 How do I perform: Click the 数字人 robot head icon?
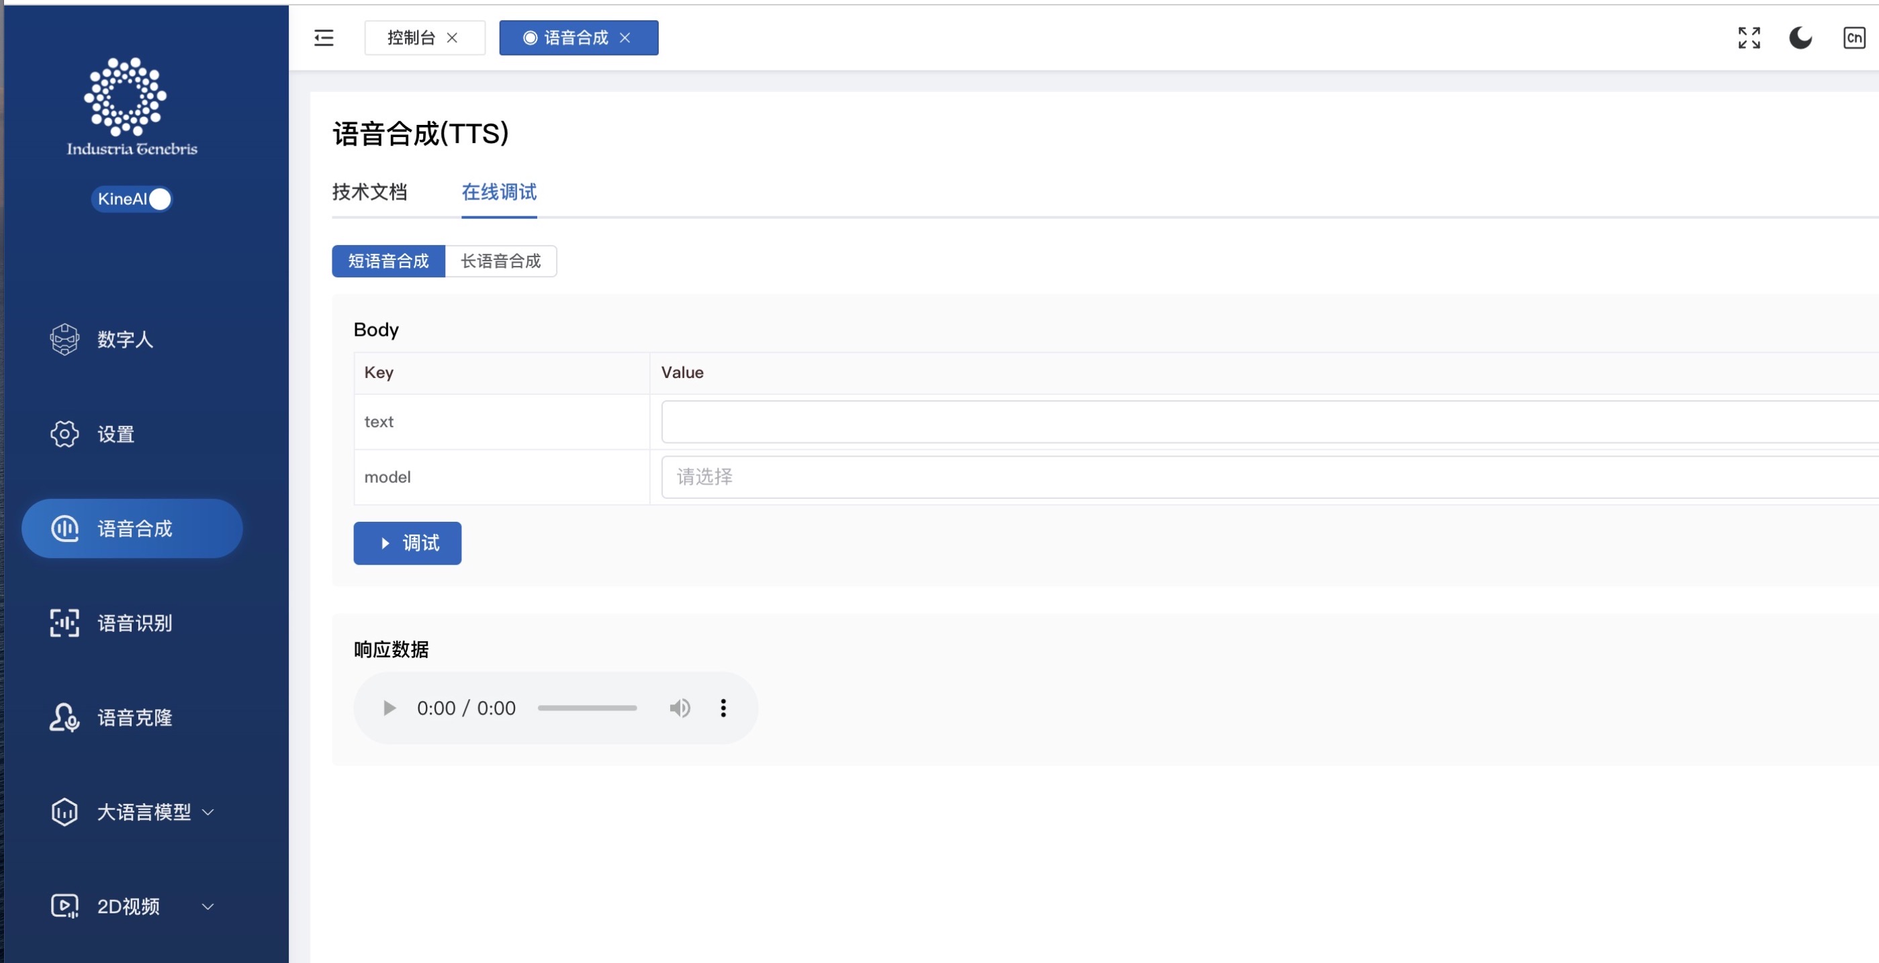coord(65,339)
